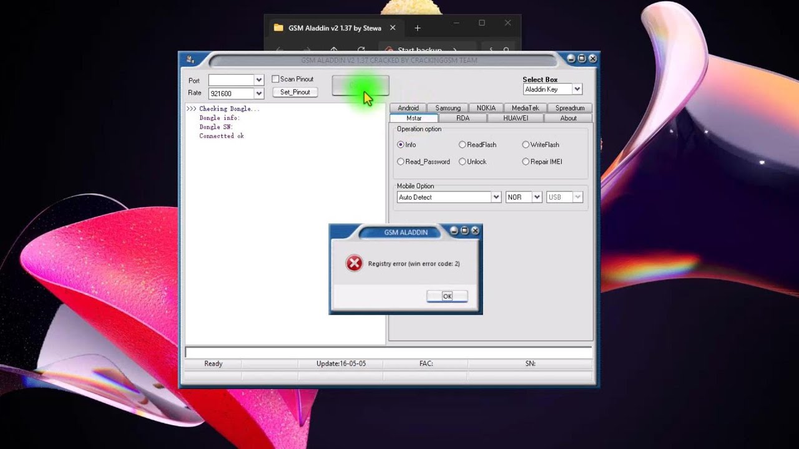
Task: Click the Select Box label
Action: [540, 80]
